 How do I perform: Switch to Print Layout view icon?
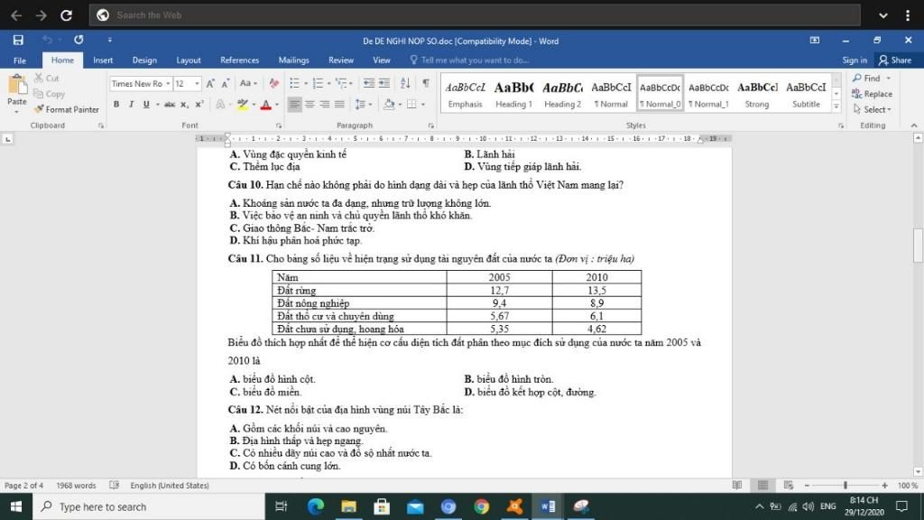point(763,485)
